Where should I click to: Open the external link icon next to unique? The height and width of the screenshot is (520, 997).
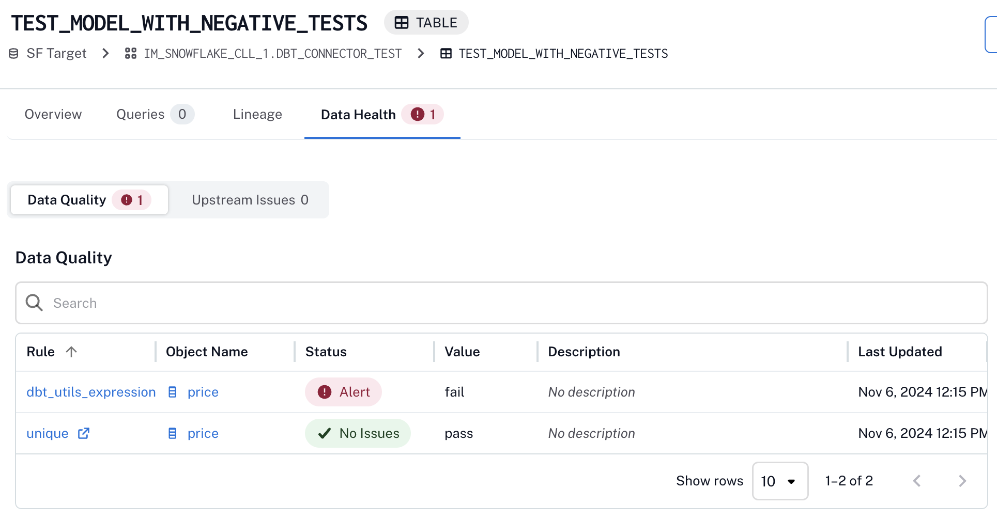click(84, 433)
